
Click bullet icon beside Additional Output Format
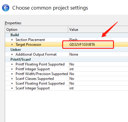click(x=12, y=54)
